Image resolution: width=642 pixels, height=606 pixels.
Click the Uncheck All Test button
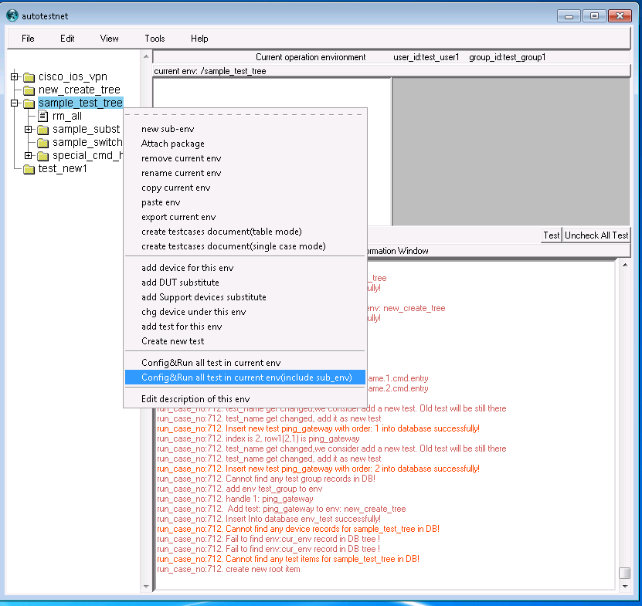(x=596, y=235)
